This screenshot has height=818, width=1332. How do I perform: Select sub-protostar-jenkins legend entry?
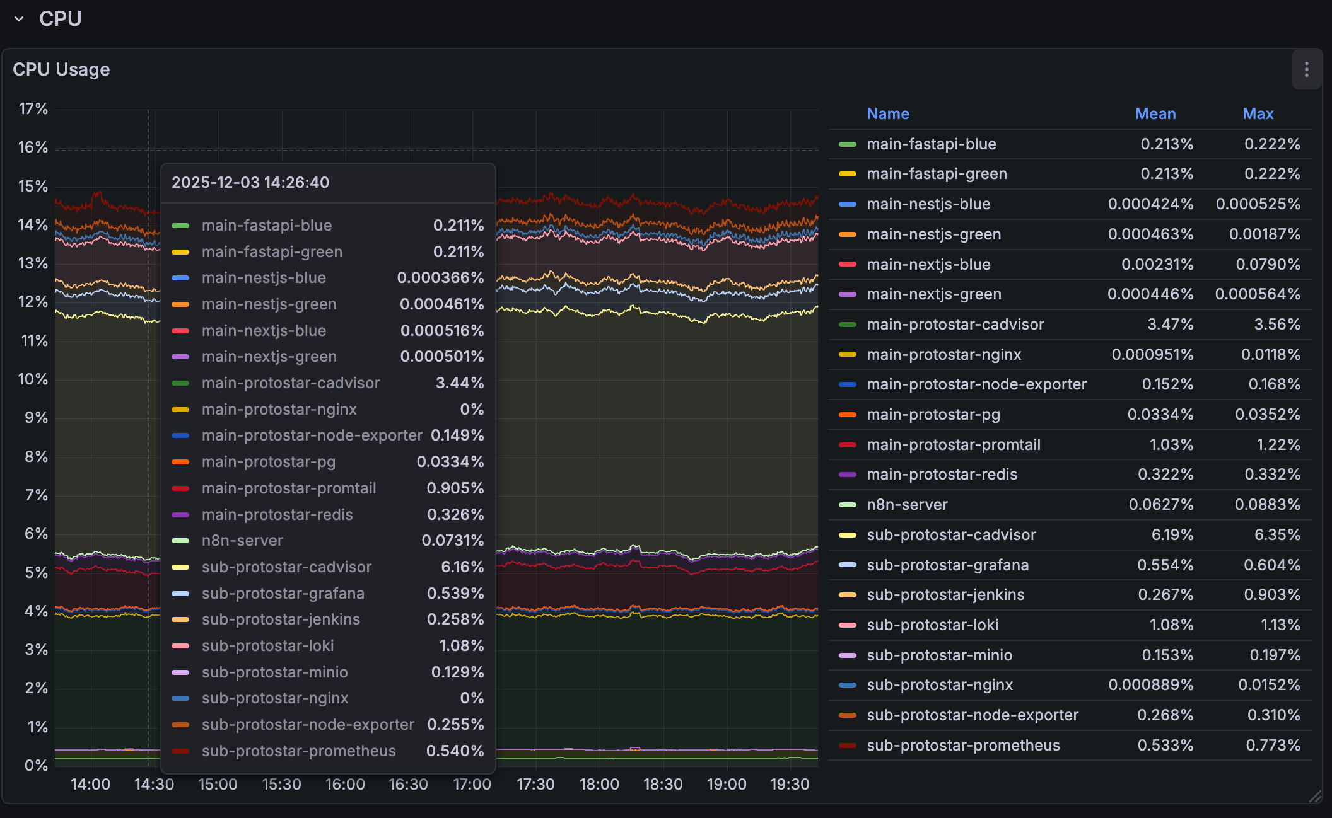click(x=945, y=595)
